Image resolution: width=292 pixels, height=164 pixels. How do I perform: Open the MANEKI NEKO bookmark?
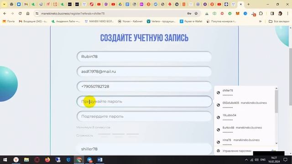pyautogui.click(x=99, y=21)
